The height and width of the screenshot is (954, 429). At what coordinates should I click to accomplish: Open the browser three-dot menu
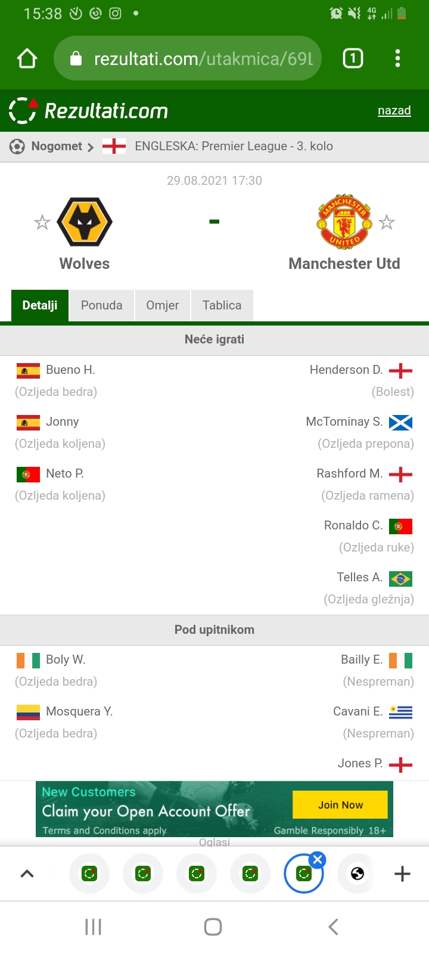(x=397, y=58)
